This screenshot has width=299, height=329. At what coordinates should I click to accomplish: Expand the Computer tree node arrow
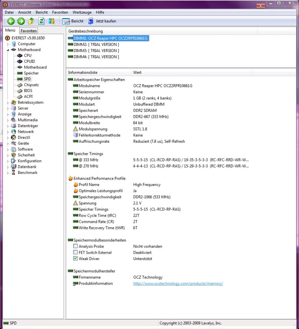tap(8, 44)
